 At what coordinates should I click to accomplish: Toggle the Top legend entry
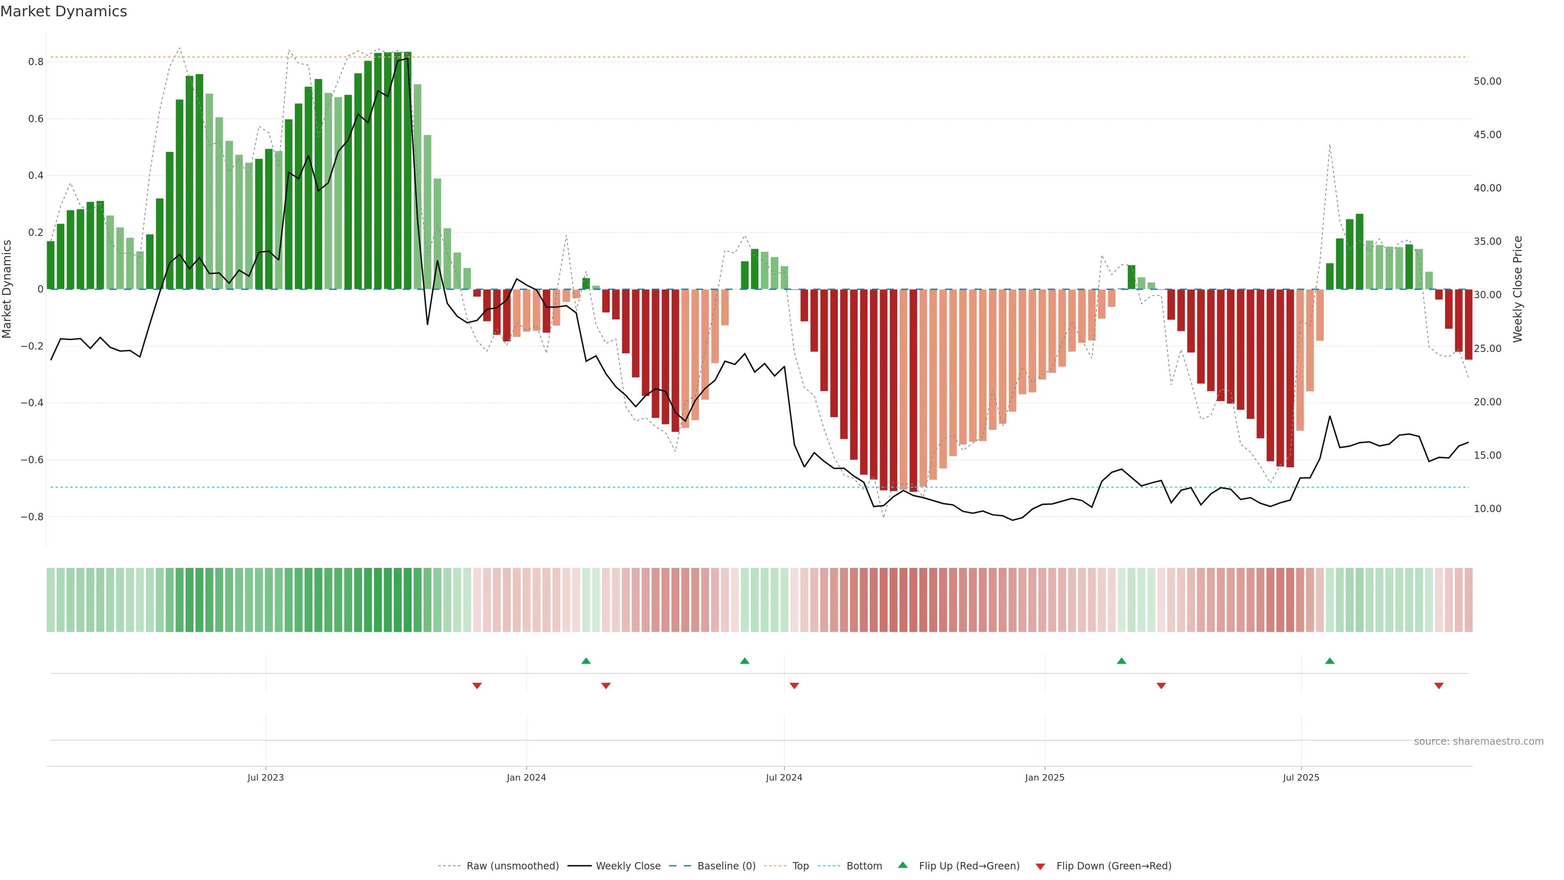click(800, 866)
